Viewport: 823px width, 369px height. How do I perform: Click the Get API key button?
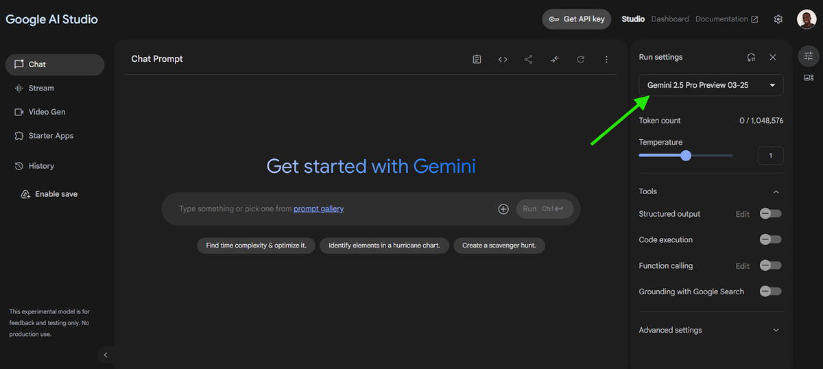[x=577, y=19]
